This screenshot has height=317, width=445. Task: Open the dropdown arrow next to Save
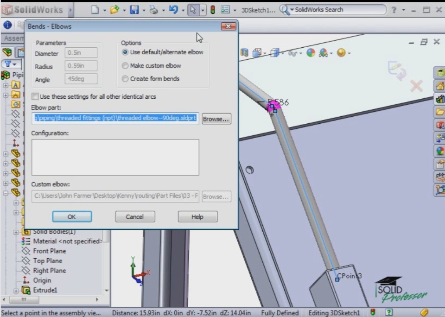pyautogui.click(x=144, y=11)
